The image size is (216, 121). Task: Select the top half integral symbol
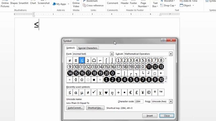[106, 60]
